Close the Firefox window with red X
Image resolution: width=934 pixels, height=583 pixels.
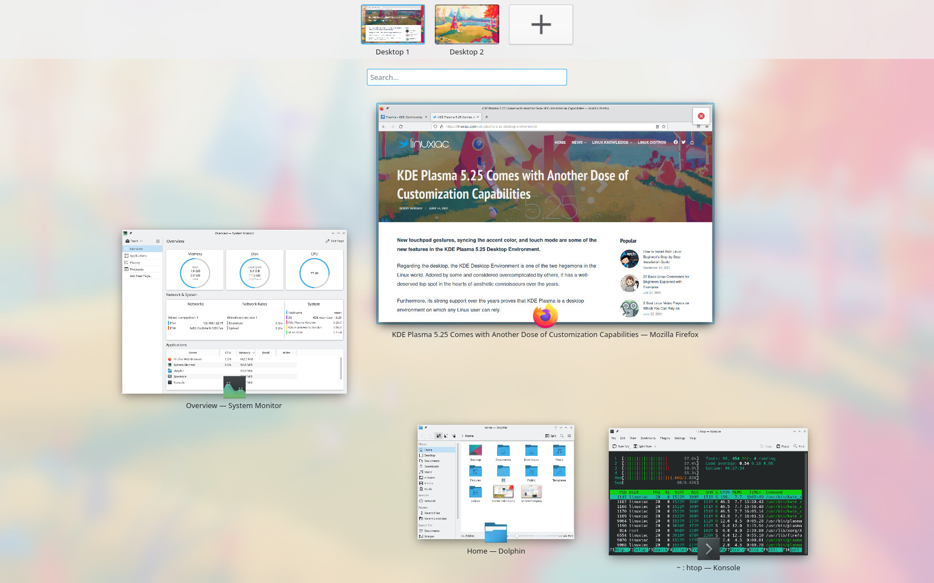[701, 116]
